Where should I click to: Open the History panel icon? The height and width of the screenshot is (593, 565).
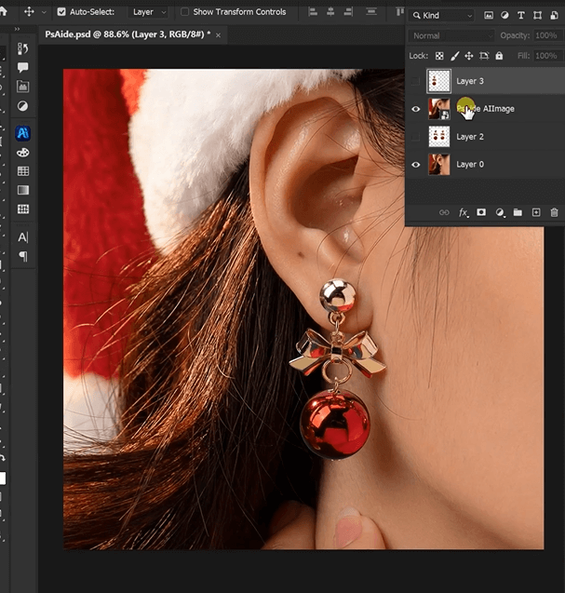click(22, 48)
